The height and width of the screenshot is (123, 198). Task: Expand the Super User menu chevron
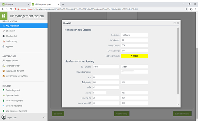(44, 117)
